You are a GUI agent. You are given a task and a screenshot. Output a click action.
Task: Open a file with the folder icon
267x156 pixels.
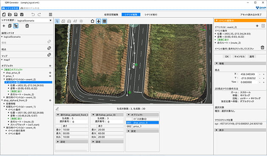click(10, 14)
